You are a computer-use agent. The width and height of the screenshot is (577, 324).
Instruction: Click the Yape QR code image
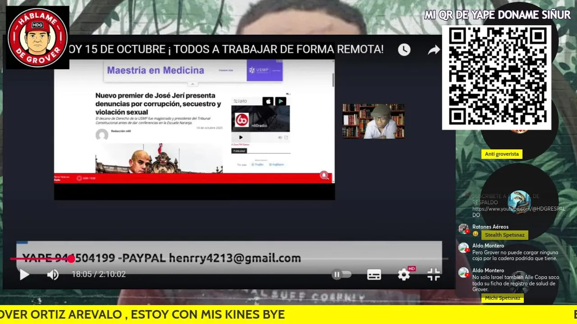496,77
